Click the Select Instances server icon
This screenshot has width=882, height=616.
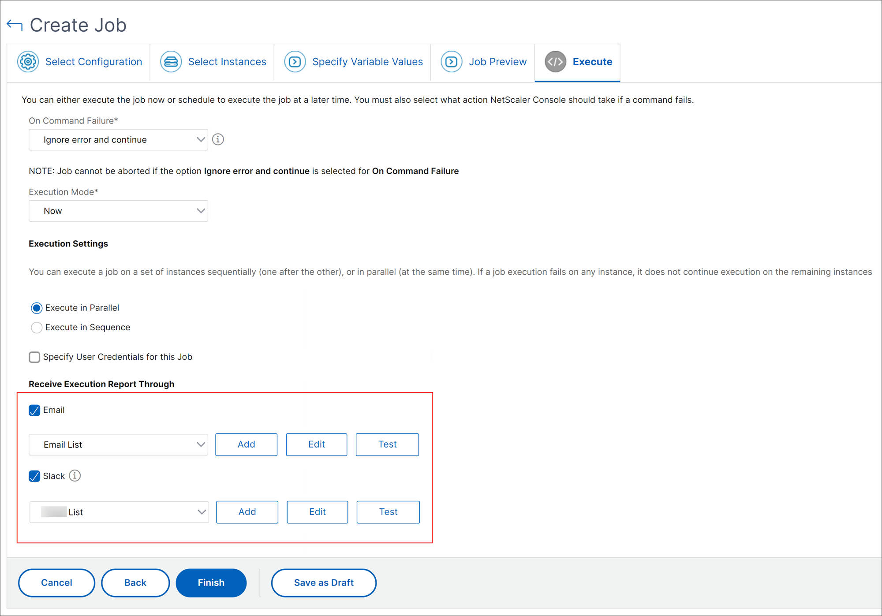click(171, 62)
